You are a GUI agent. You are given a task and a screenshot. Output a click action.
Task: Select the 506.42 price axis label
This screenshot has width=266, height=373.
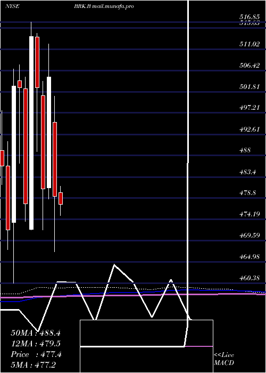coord(250,66)
